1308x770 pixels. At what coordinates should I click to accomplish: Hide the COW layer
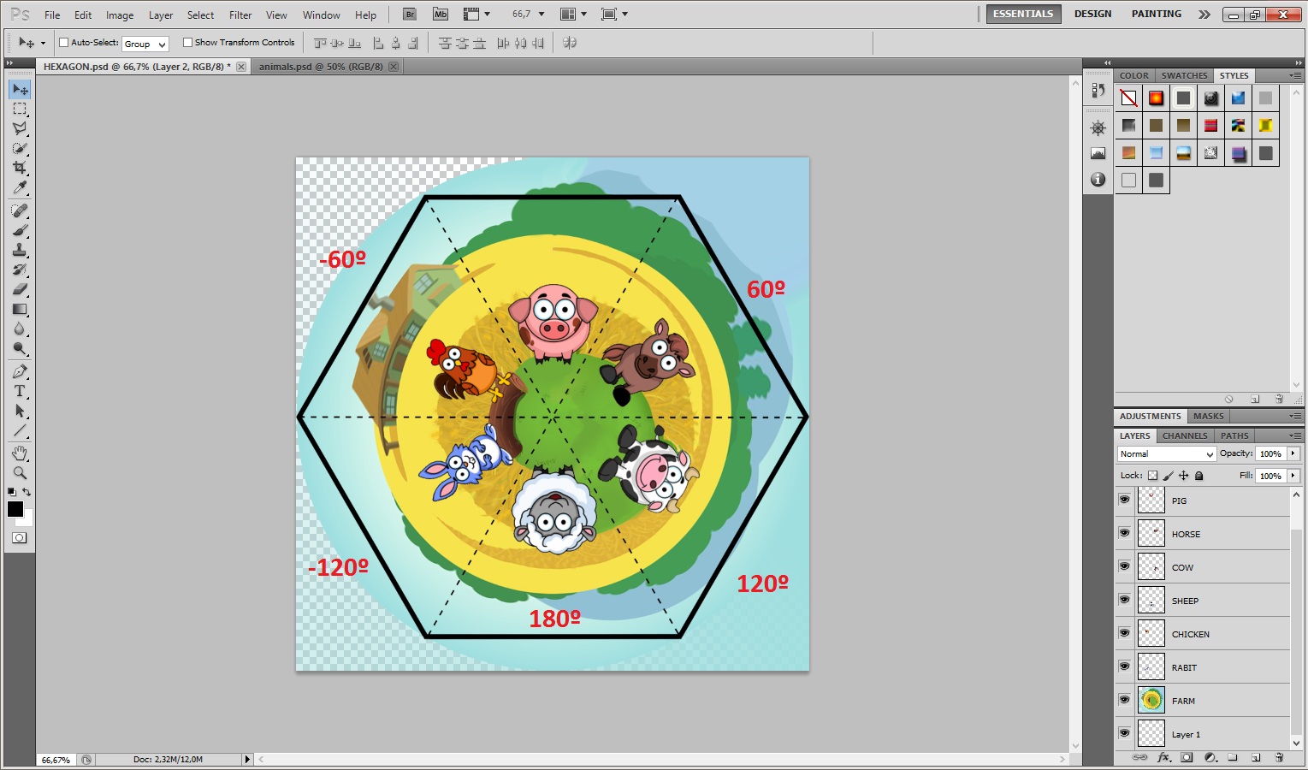point(1124,566)
